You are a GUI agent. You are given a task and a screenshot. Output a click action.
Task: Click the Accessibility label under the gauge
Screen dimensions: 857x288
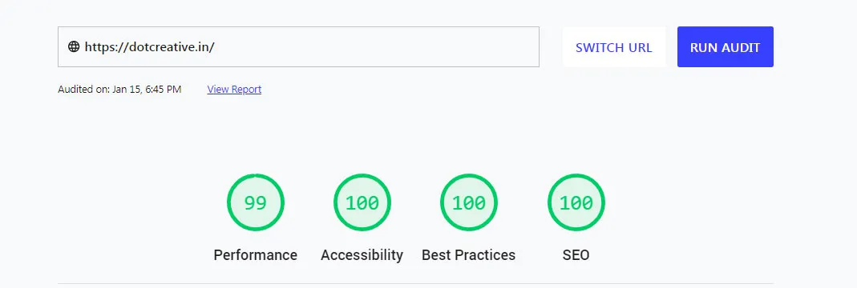362,254
